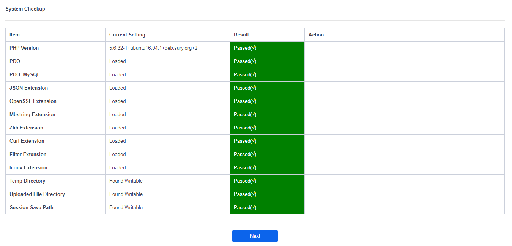
Task: Select the 'PDO_MySQL' item label
Action: (x=25, y=74)
